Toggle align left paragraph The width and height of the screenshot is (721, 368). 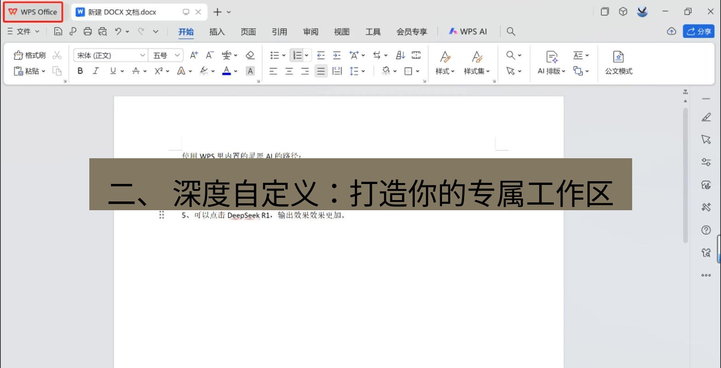(273, 71)
